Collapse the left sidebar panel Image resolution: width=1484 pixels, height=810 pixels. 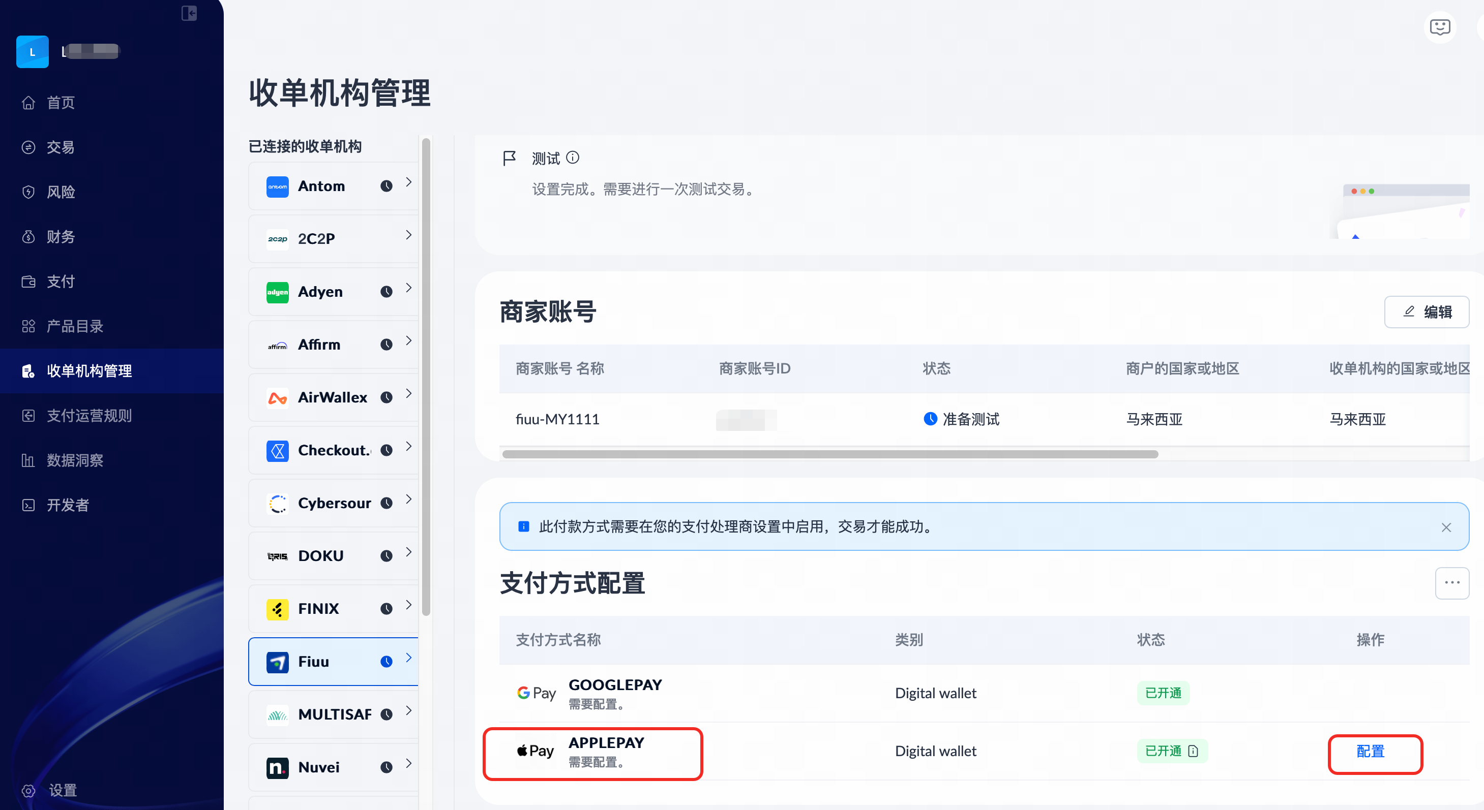[x=189, y=13]
